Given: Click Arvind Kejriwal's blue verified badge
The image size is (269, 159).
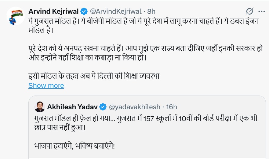Looking at the screenshot, I should (x=84, y=12).
